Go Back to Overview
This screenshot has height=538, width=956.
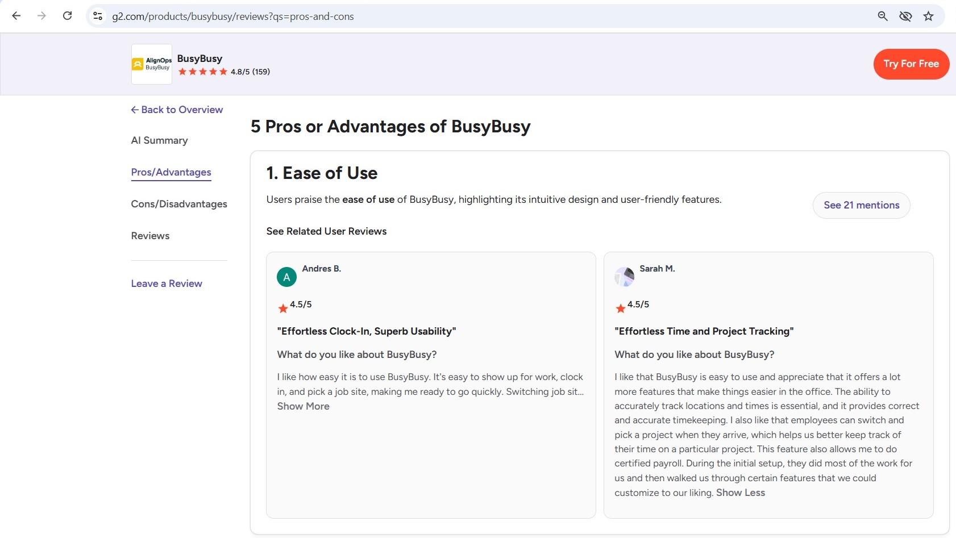click(177, 110)
